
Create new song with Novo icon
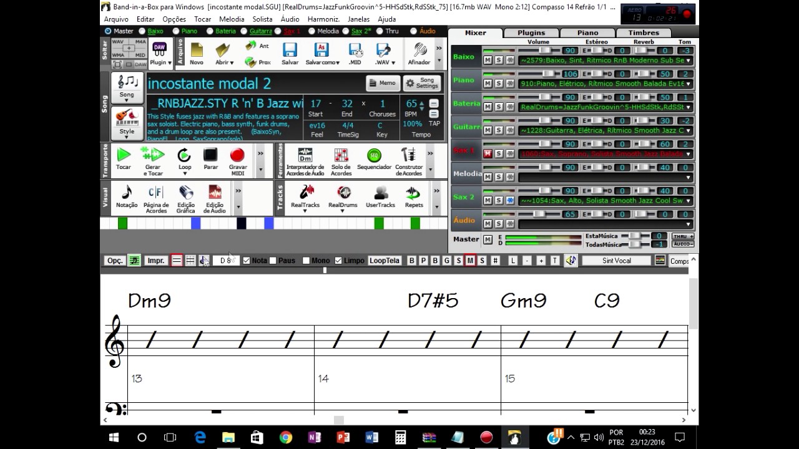tap(197, 54)
